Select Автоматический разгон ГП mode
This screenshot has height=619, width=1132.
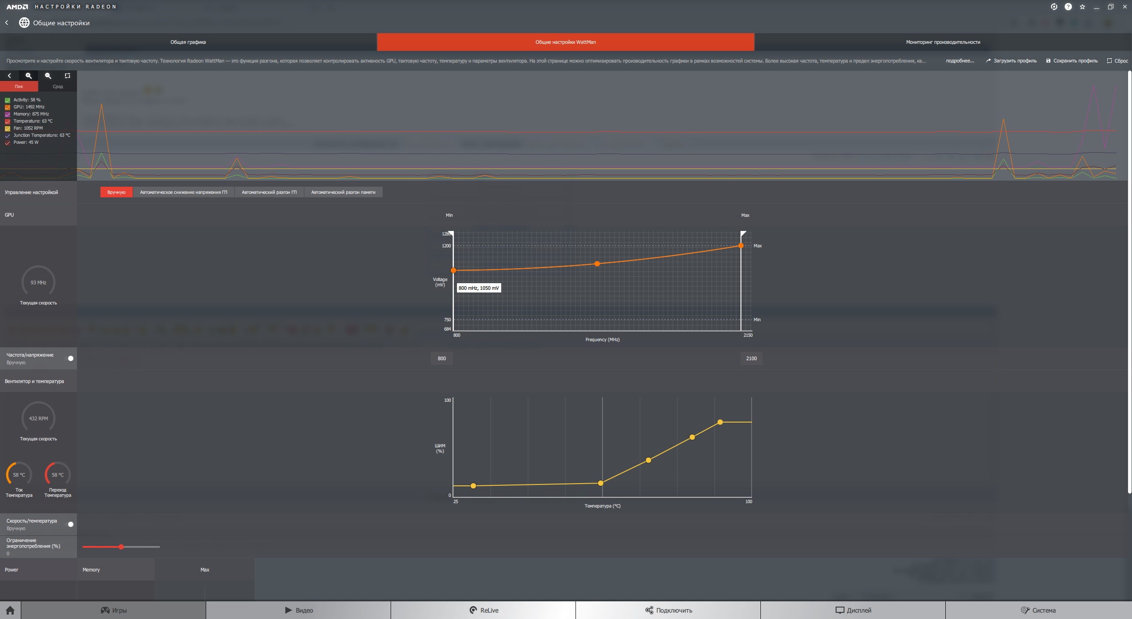tap(269, 192)
